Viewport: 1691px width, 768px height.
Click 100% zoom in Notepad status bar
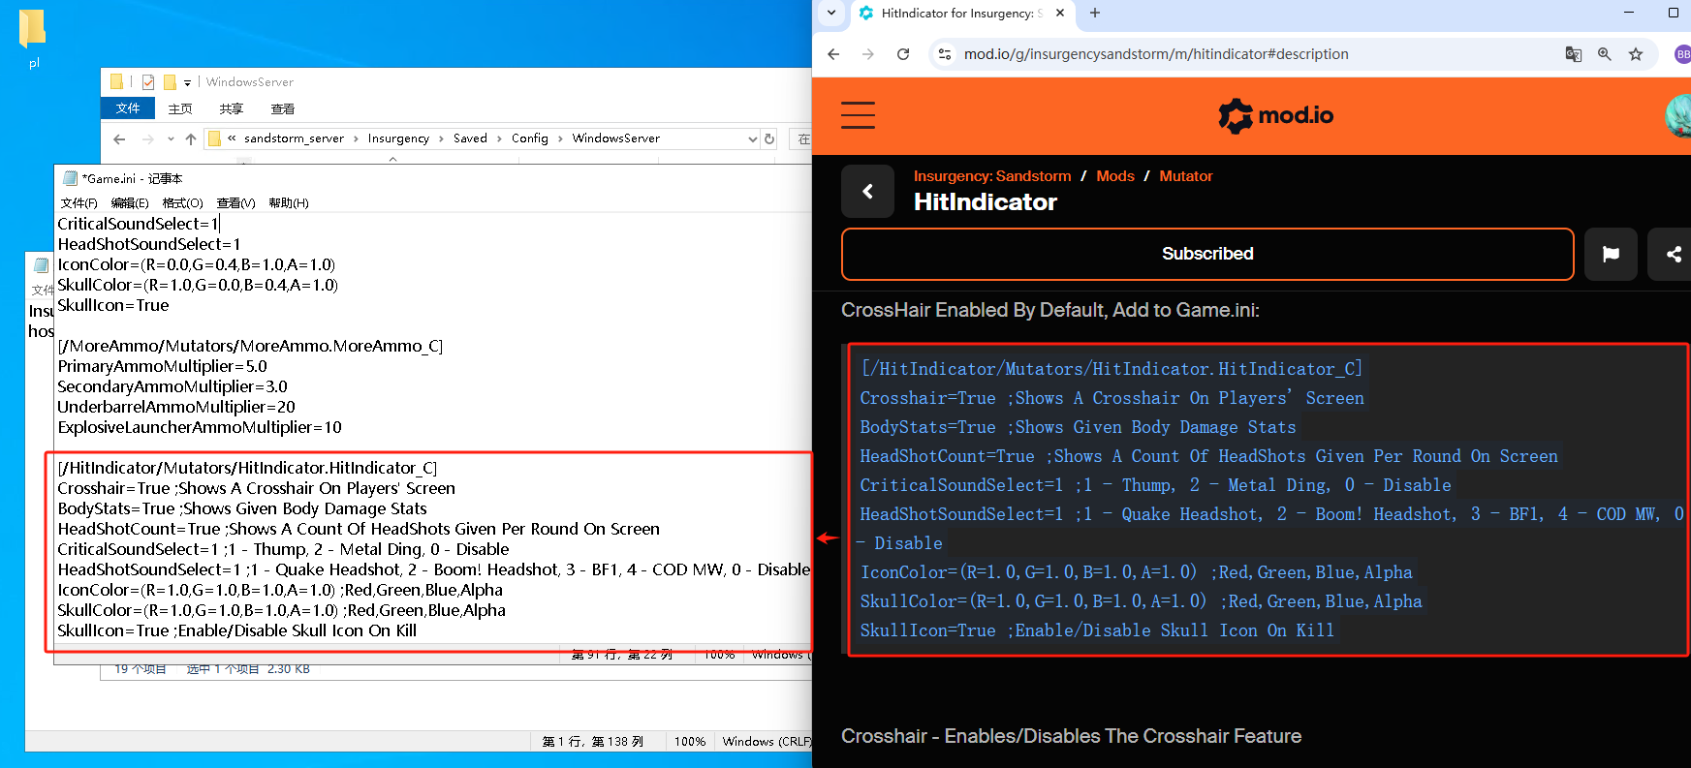690,742
